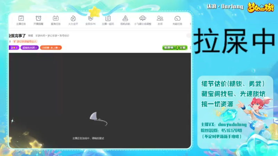The image size is (278, 156).
Task: Click the 达浪 · Darlang streamer name
Action: click(x=225, y=7)
